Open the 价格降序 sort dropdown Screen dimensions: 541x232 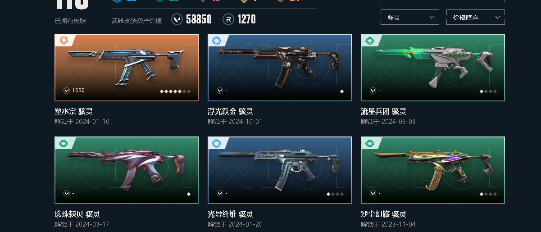click(476, 18)
